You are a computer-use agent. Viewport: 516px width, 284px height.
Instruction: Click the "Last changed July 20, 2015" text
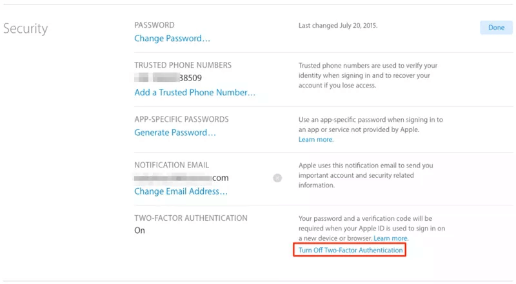338,26
